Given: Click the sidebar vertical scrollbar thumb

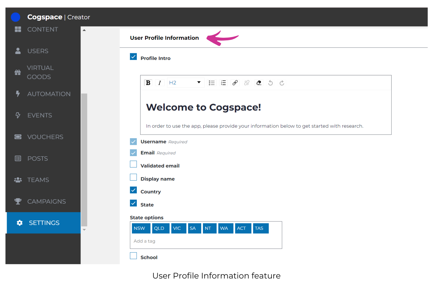Looking at the screenshot, I should [84, 160].
